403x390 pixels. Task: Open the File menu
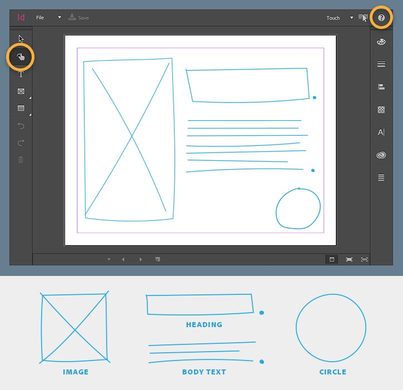pos(40,17)
